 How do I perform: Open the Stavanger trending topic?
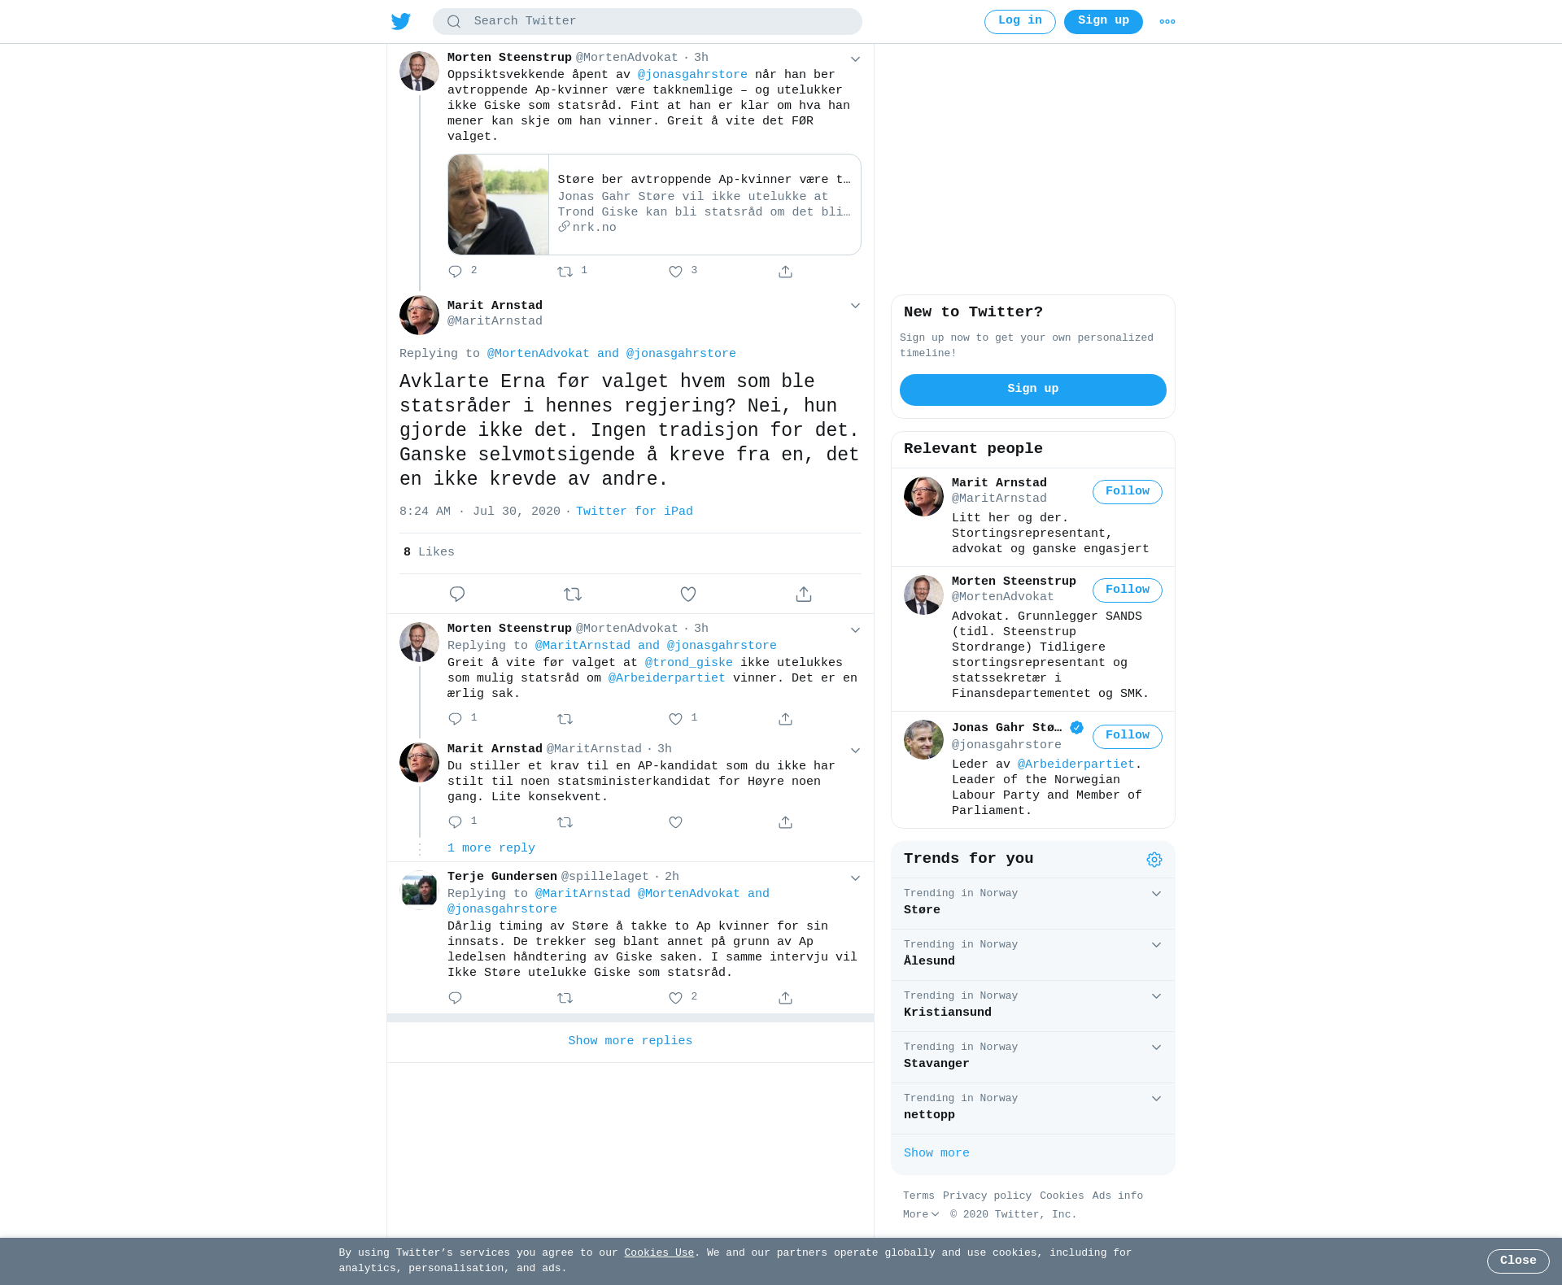pos(1032,1057)
